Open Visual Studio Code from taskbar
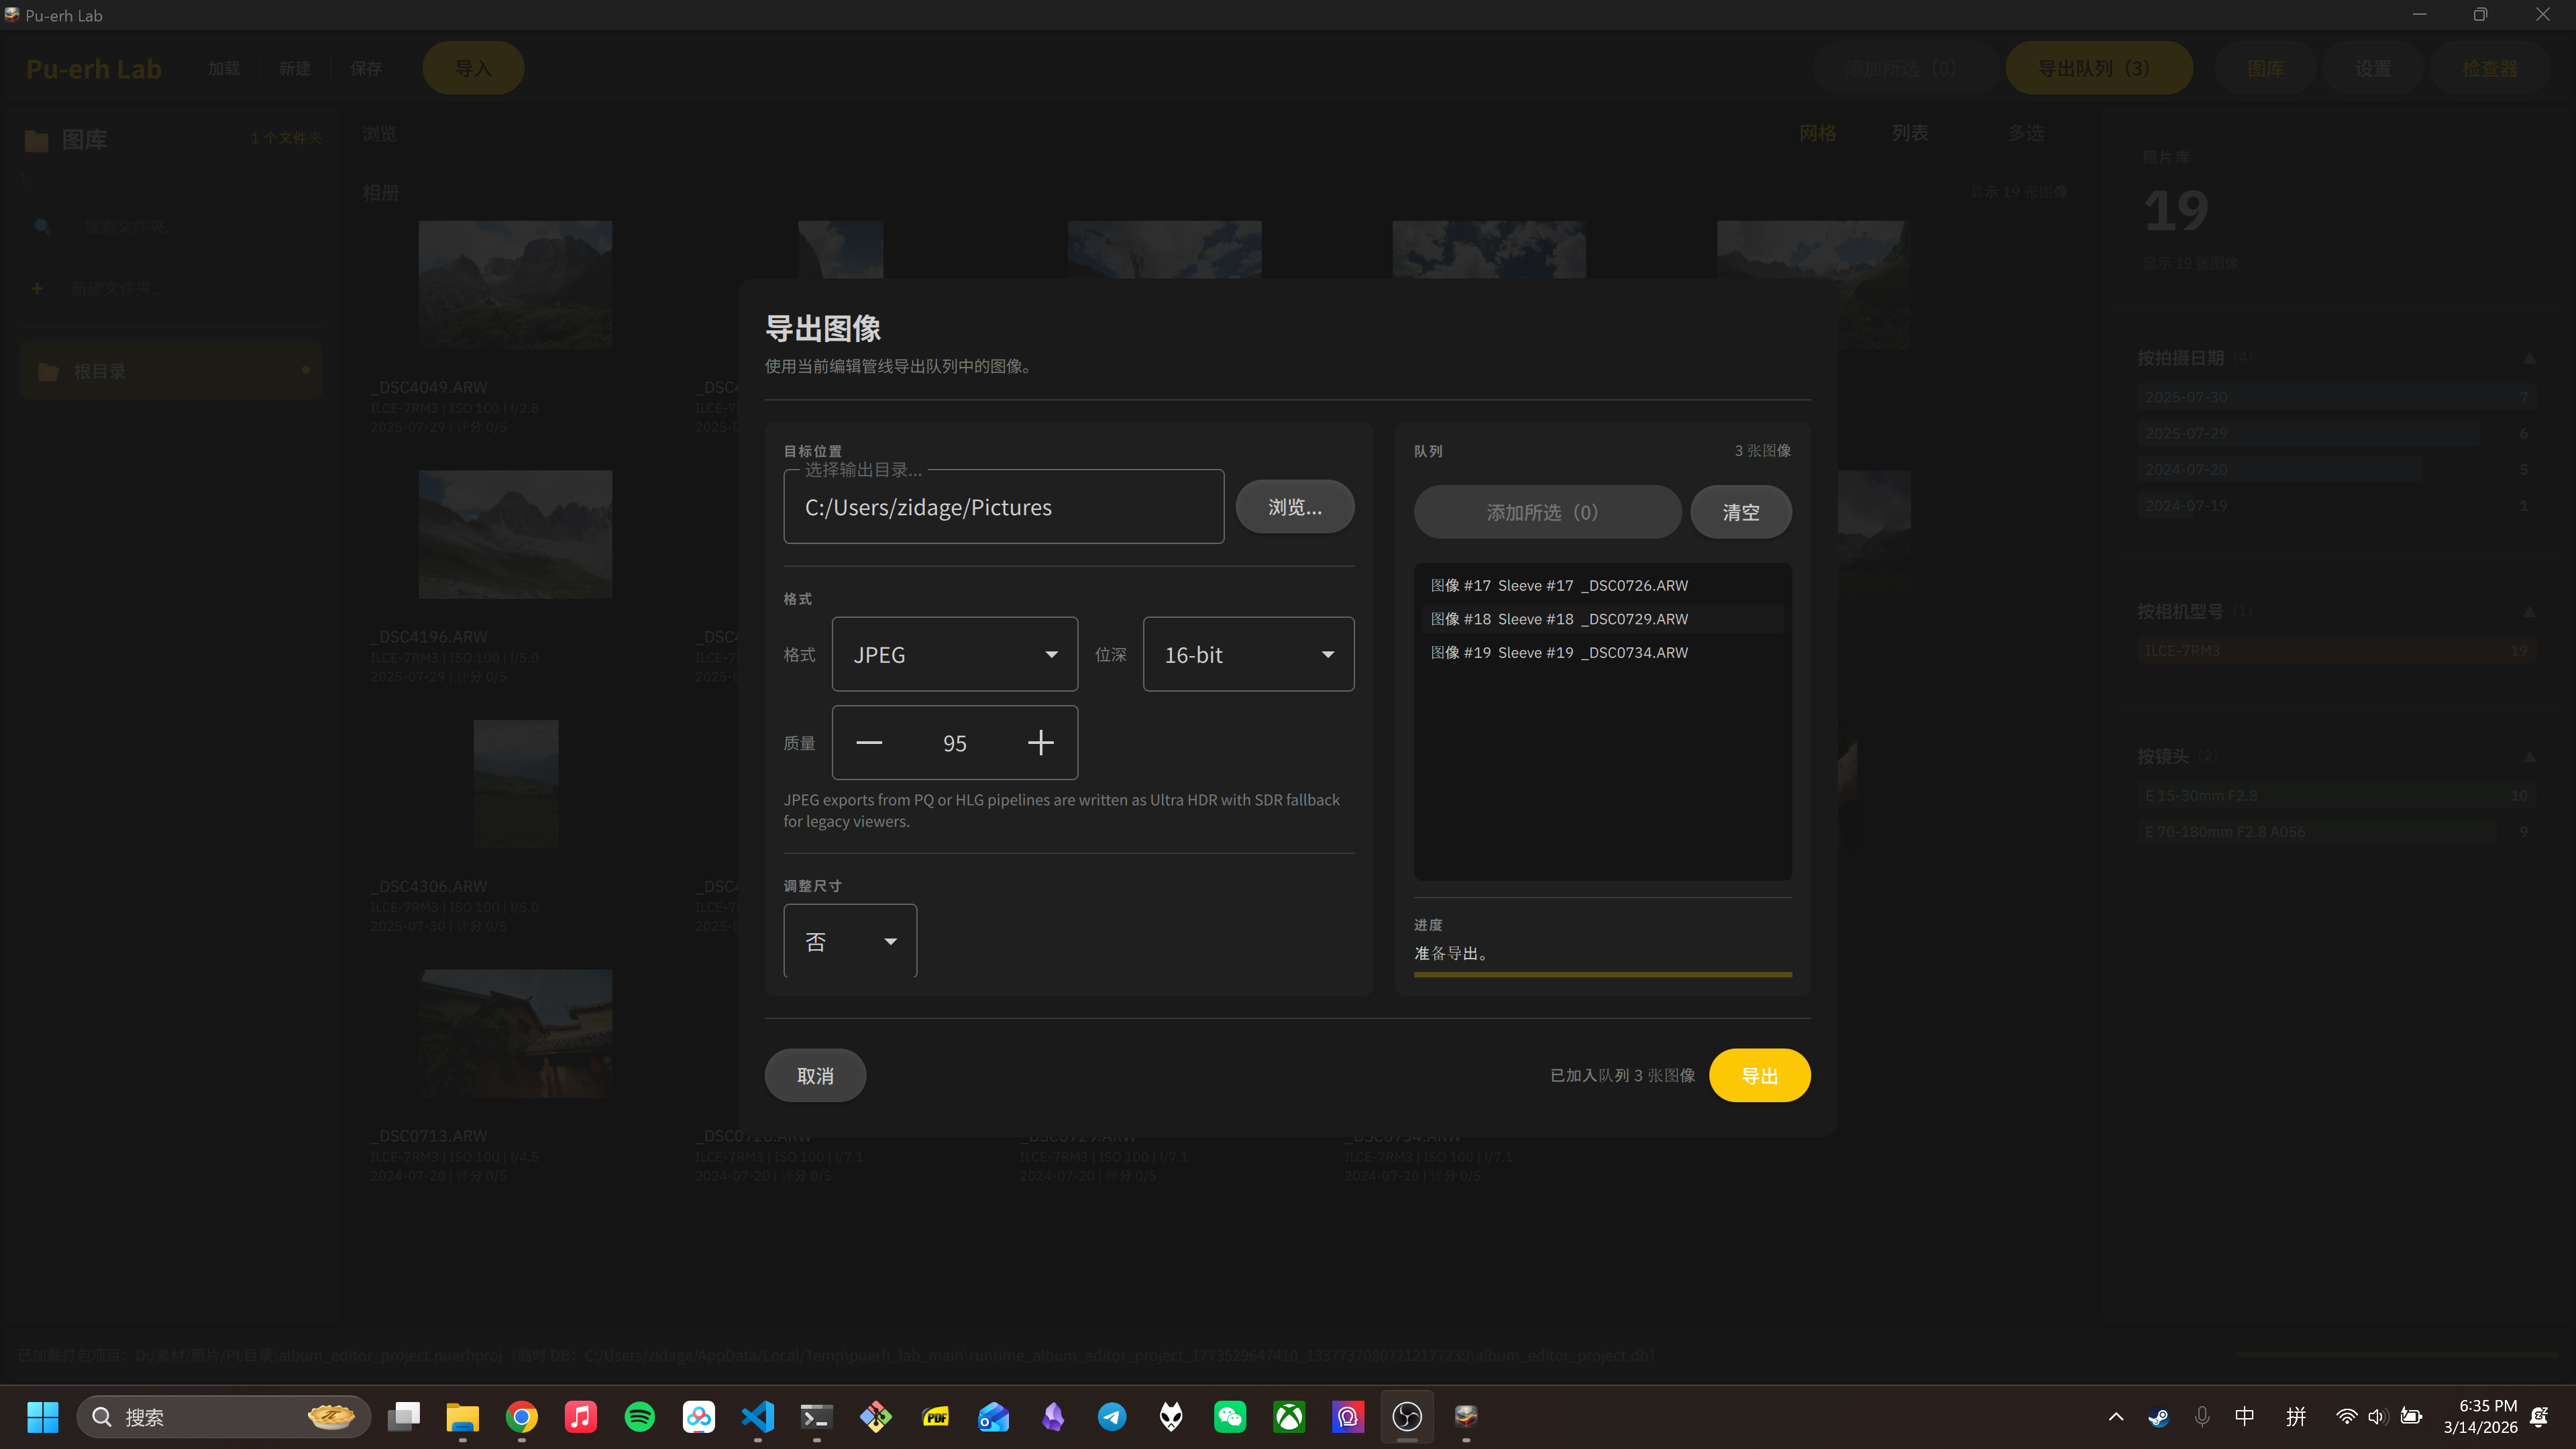This screenshot has height=1449, width=2576. (758, 1416)
